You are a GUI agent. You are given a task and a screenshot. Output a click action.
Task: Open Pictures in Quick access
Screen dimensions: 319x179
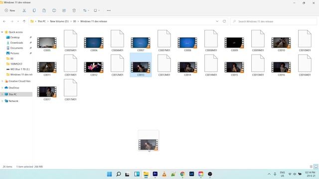tap(14, 53)
